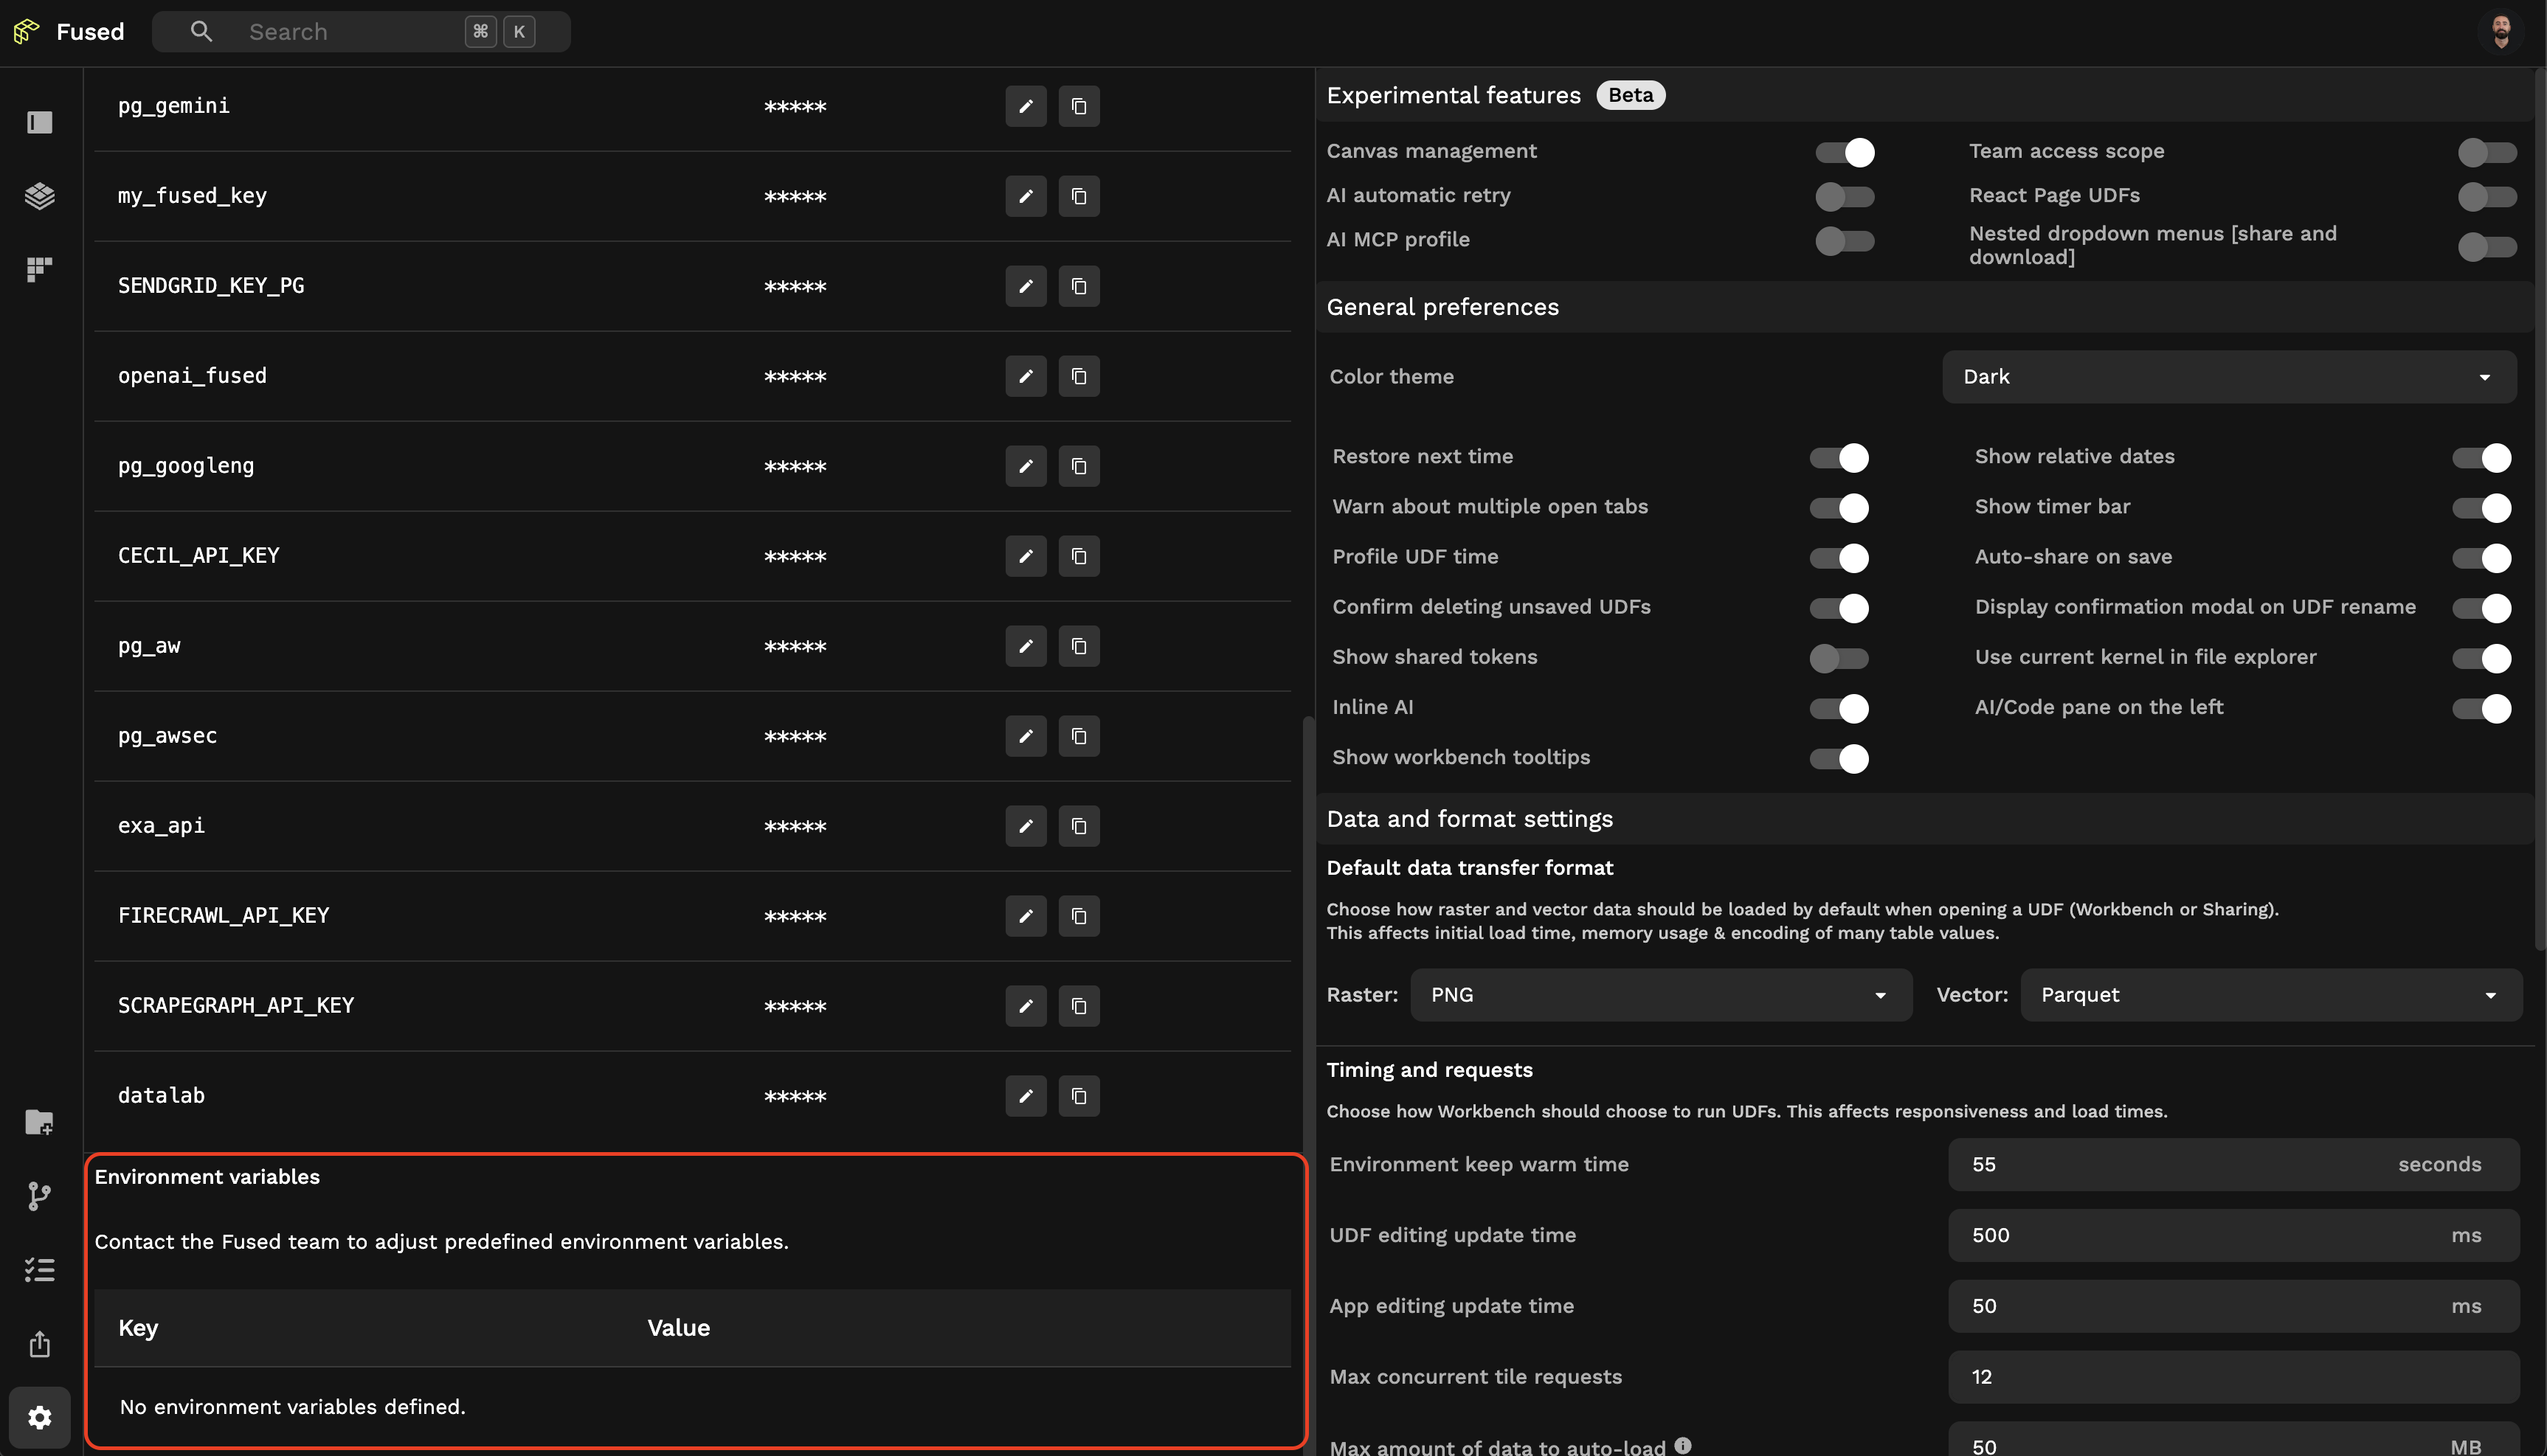
Task: Click the new folder sidebar icon
Action: point(39,1122)
